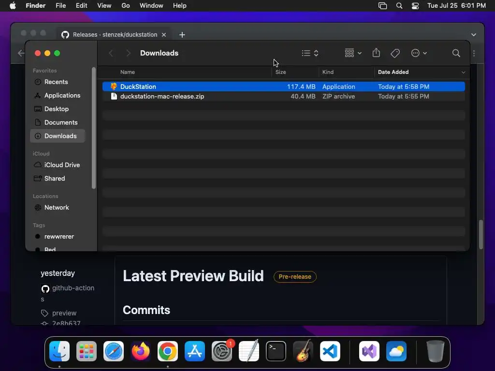Open the list view switcher in Finder toolbar
The width and height of the screenshot is (495, 371).
(310, 53)
